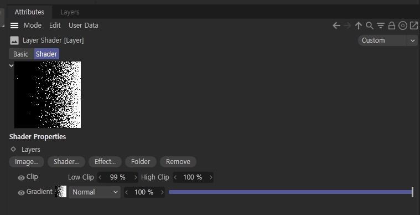This screenshot has height=215, width=420.
Task: Hide the Gradient layer eye icon
Action: 21,193
